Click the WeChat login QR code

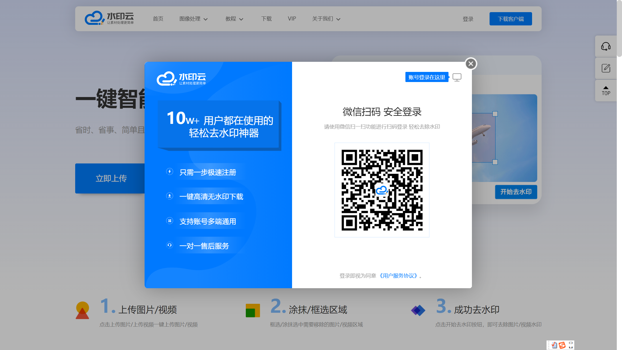[x=382, y=190]
